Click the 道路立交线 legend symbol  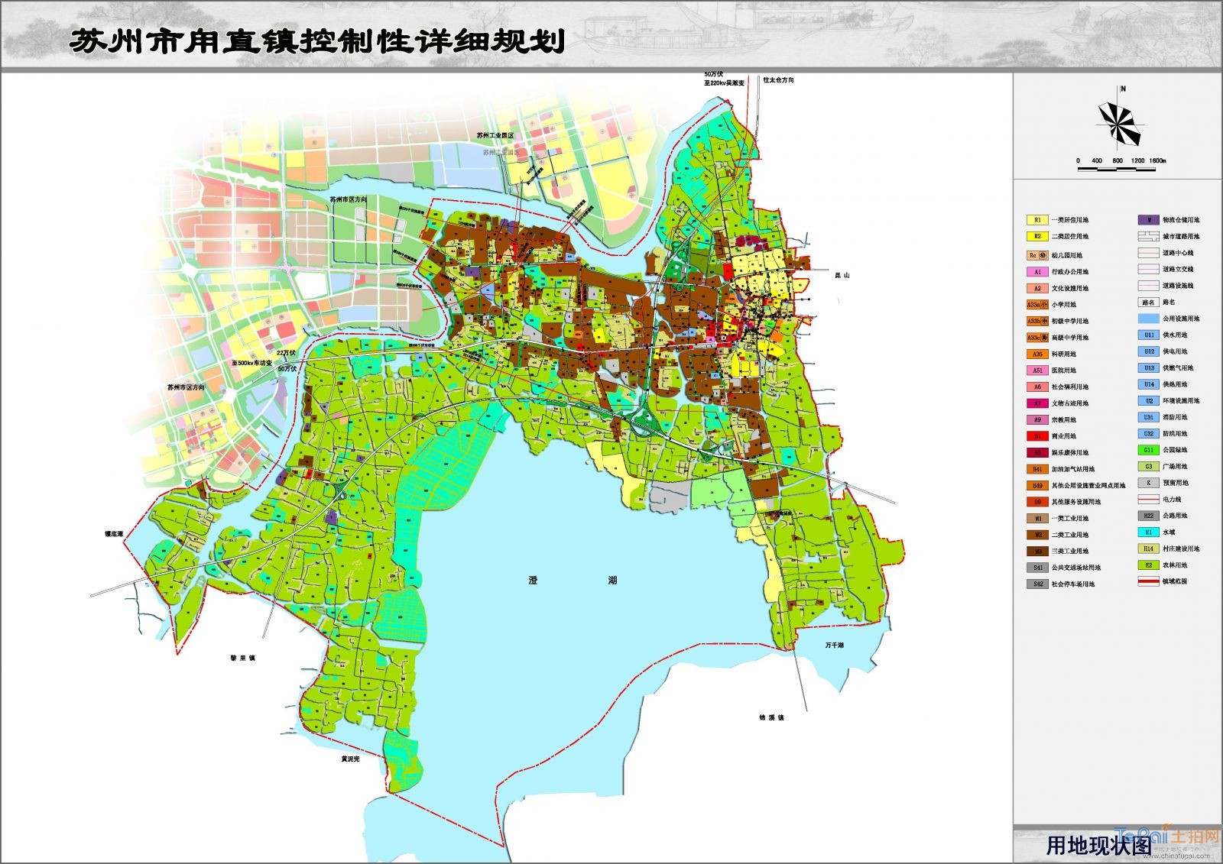[1149, 270]
